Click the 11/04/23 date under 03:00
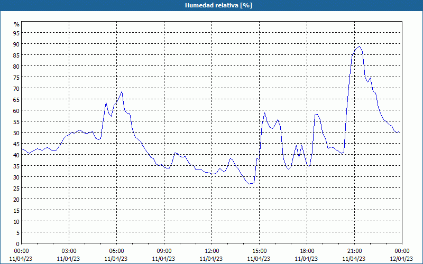This screenshot has width=423, height=264. point(68,259)
